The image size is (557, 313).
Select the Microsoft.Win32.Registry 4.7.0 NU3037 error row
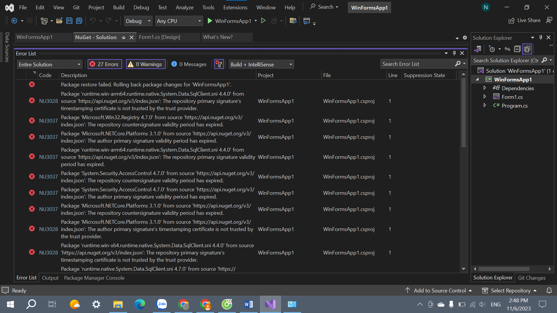pyautogui.click(x=238, y=121)
